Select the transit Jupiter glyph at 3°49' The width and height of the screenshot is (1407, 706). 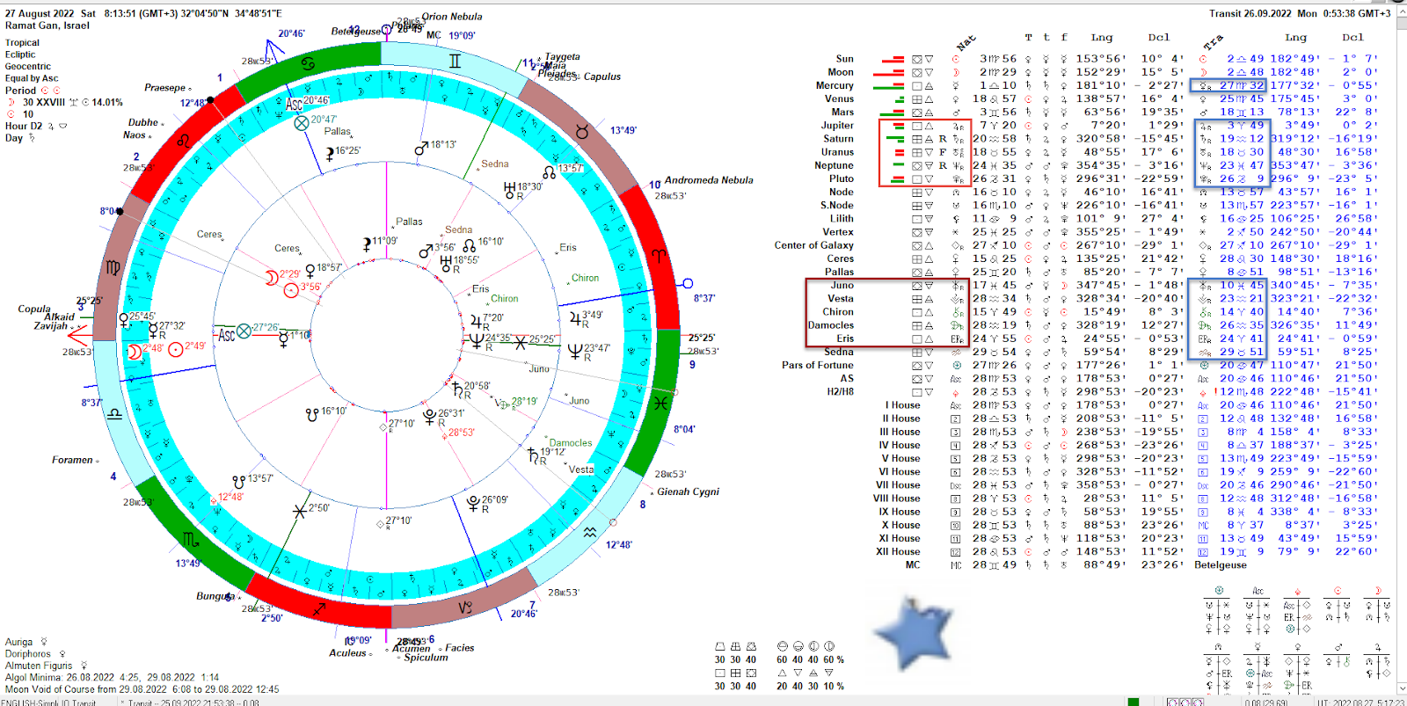(x=575, y=318)
